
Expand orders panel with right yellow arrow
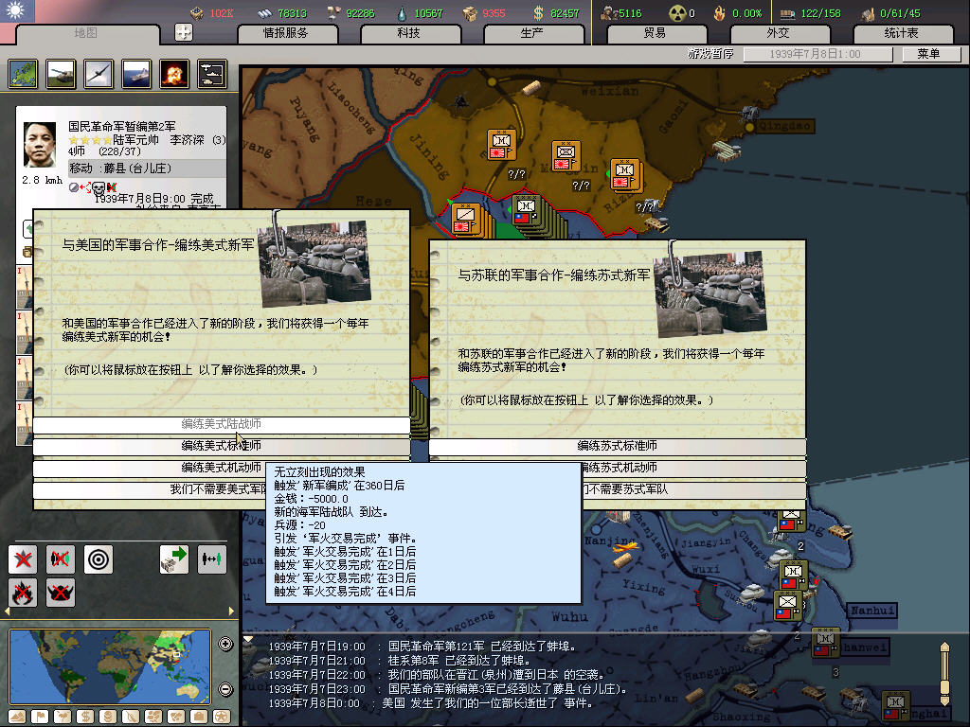[230, 613]
